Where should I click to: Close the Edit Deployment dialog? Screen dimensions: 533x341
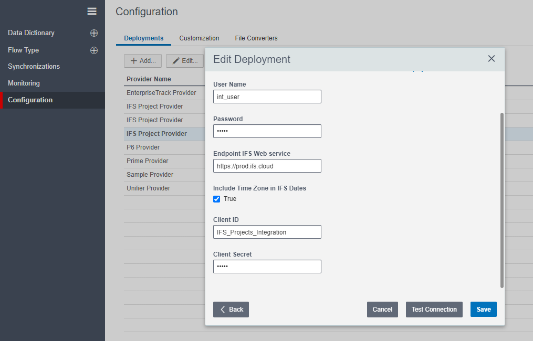pos(492,59)
